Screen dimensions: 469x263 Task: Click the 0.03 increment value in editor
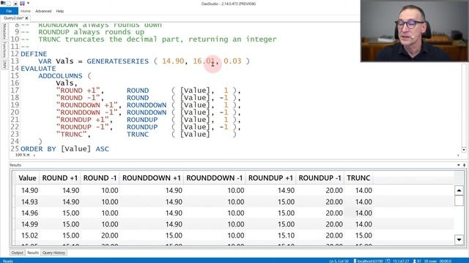(232, 61)
